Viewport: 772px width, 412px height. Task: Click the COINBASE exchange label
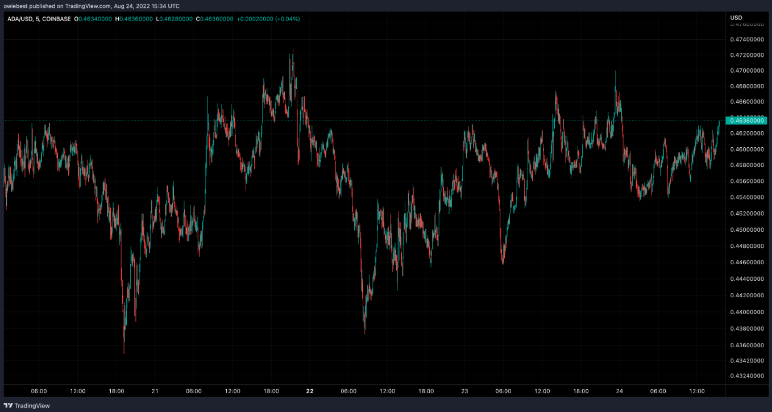[x=56, y=19]
